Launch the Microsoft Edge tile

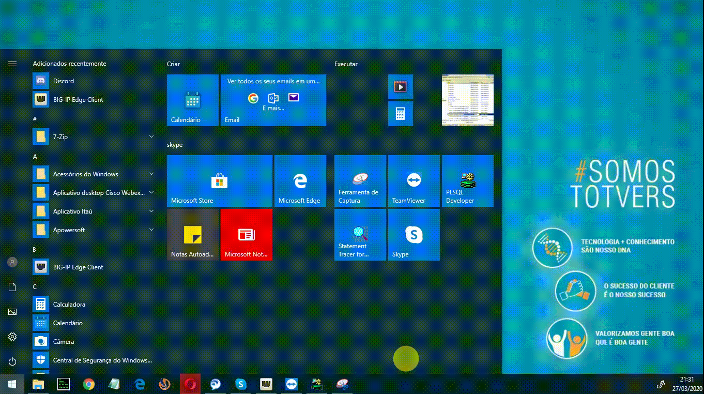point(300,181)
